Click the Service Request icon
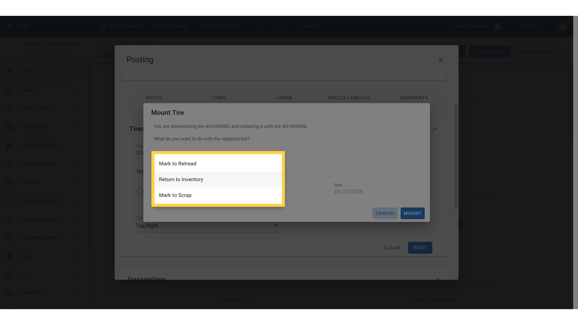 coord(9,164)
